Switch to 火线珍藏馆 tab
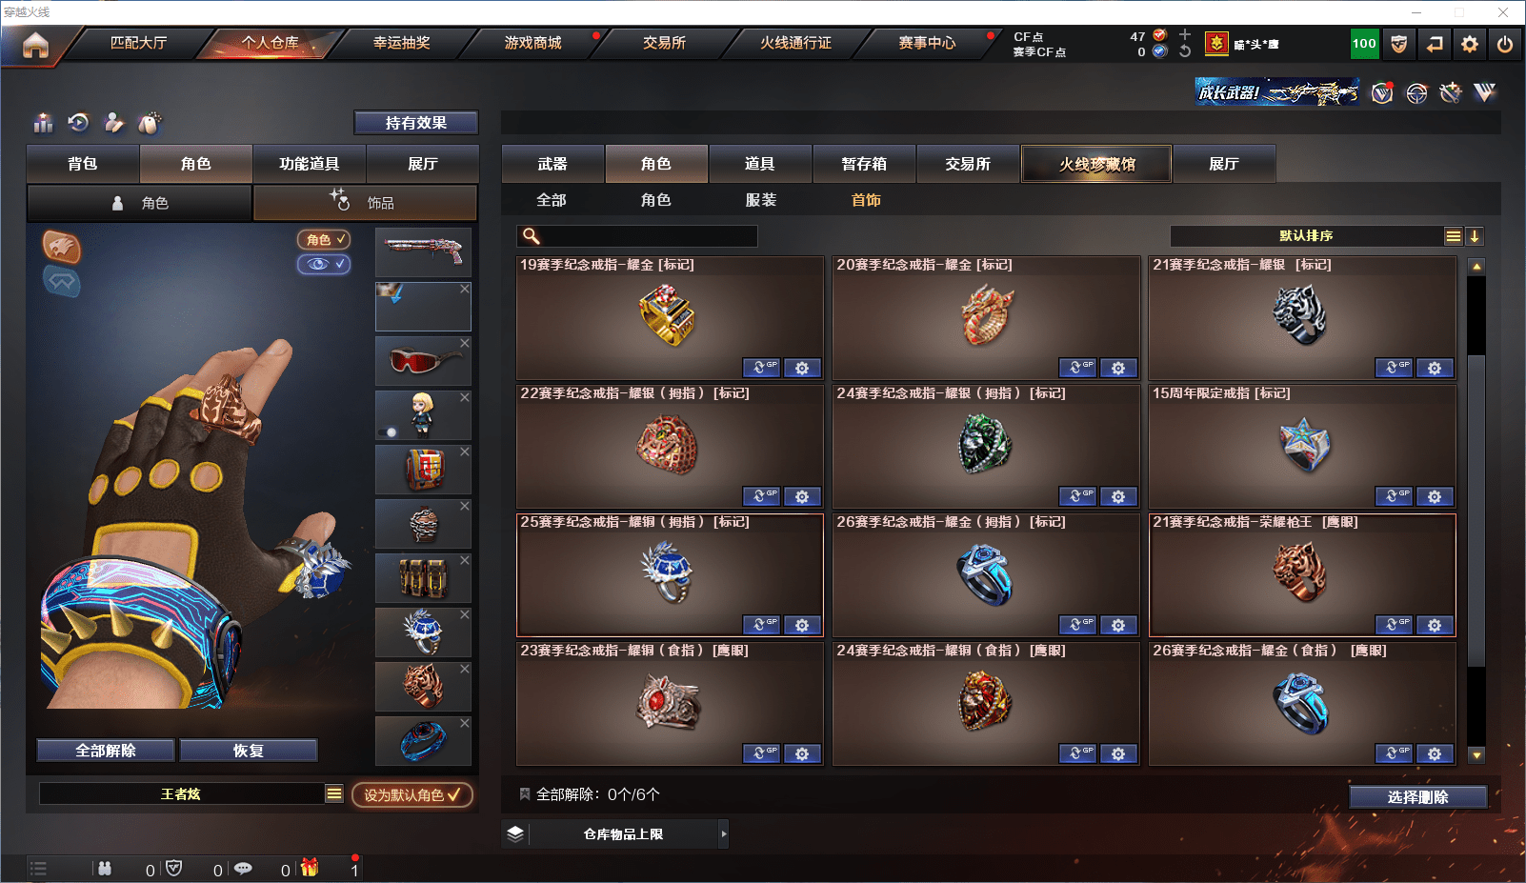 click(x=1096, y=164)
